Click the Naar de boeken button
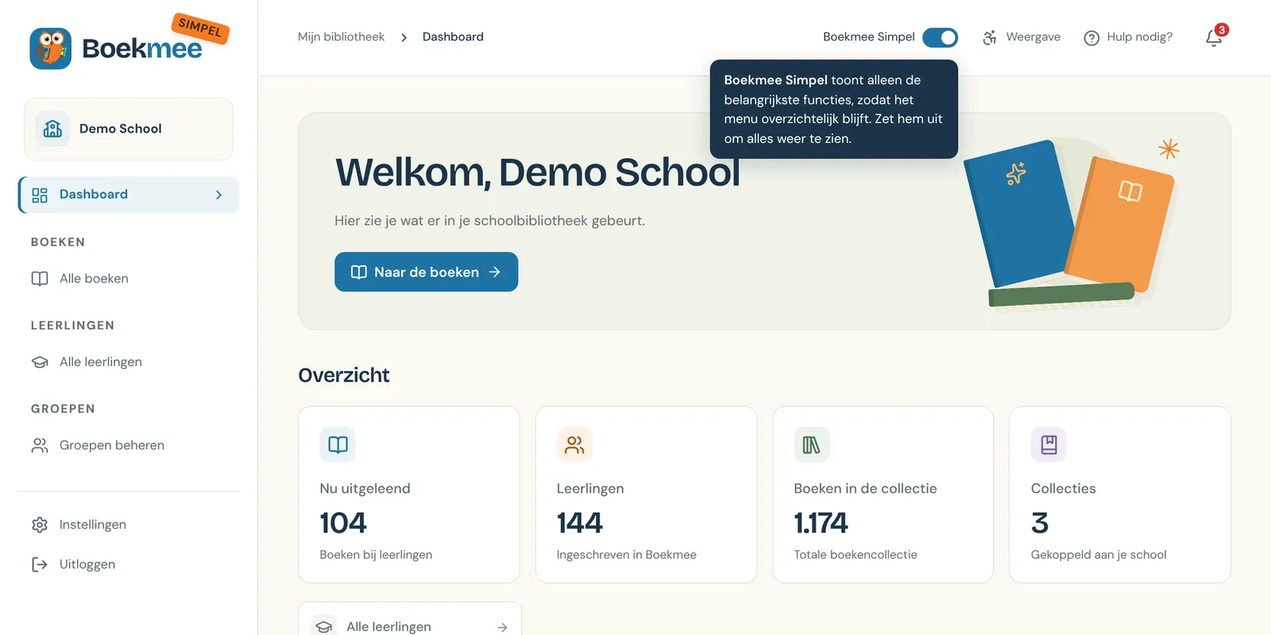1271x635 pixels. pyautogui.click(x=426, y=272)
